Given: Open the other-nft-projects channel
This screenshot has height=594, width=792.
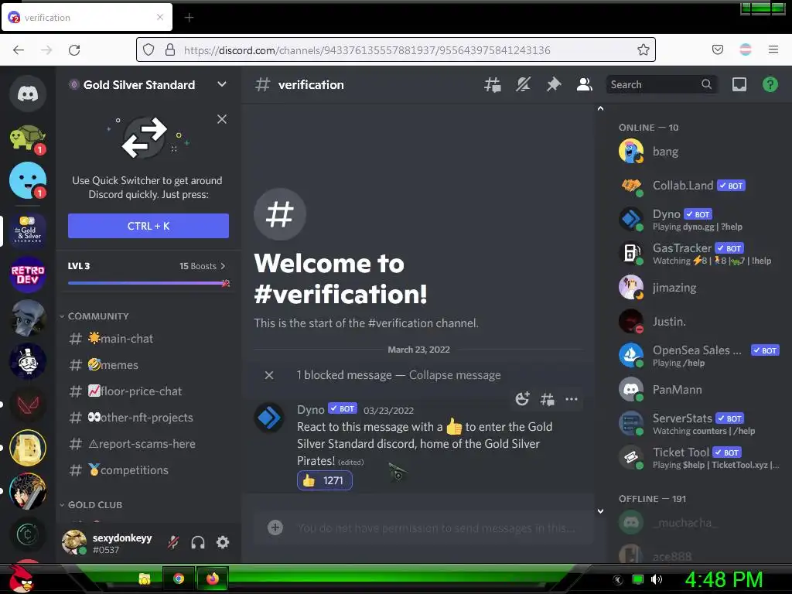Looking at the screenshot, I should (x=148, y=418).
